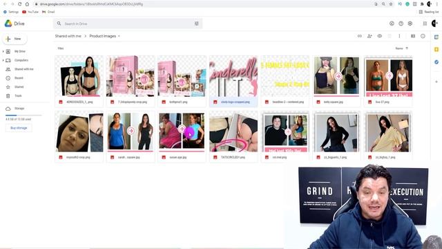Open the offline ready status icon
This screenshot has height=249, width=442.
point(392,24)
